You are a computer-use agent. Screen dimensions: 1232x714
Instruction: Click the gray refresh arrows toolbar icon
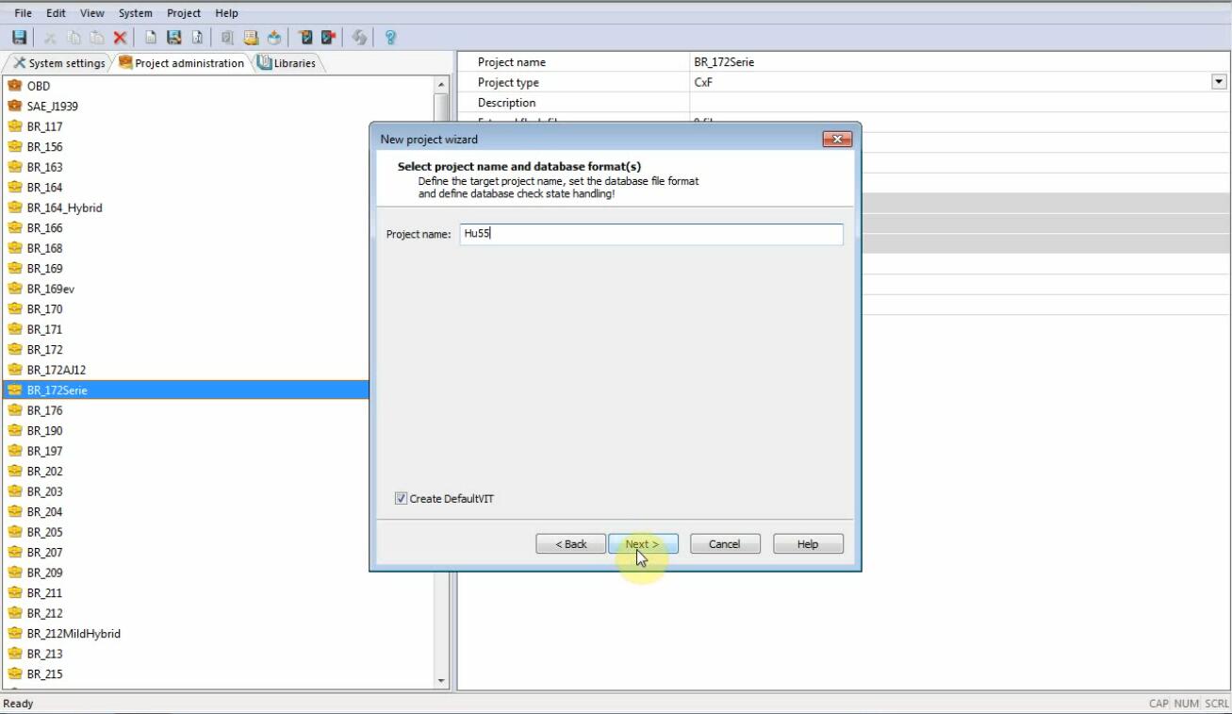pyautogui.click(x=359, y=38)
